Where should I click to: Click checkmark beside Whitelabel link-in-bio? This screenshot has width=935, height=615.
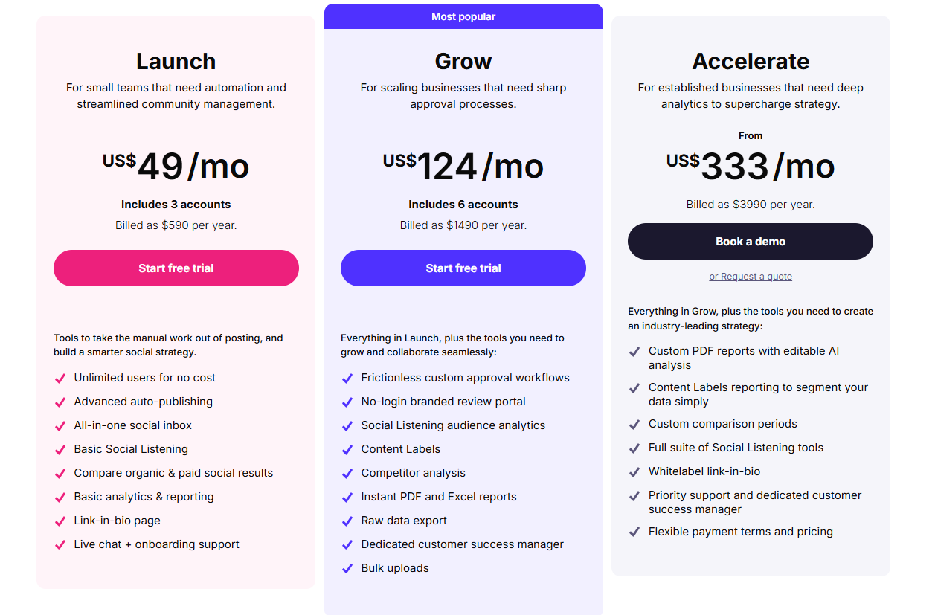(634, 472)
